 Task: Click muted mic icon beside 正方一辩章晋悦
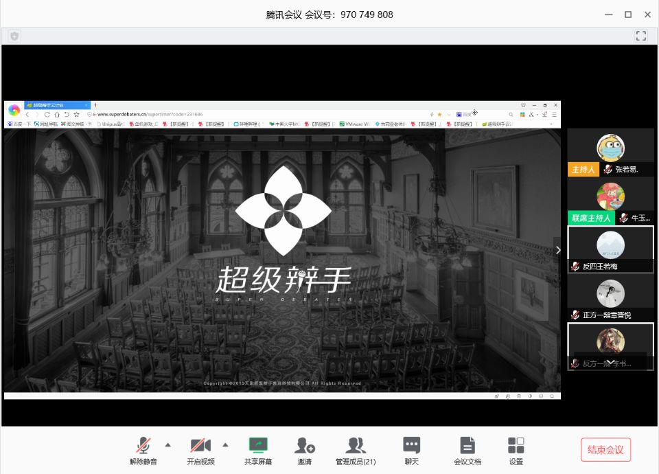[575, 315]
